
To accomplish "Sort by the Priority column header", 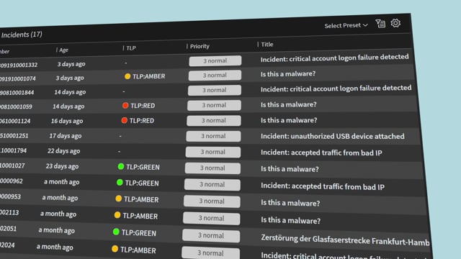I will coord(200,46).
